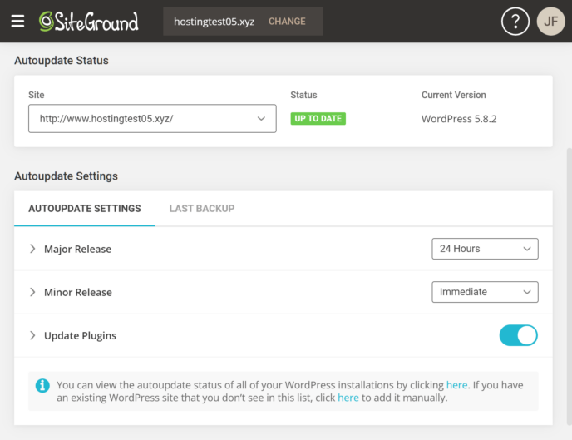Open the Site URL dropdown
Image resolution: width=572 pixels, height=440 pixels.
[x=152, y=119]
